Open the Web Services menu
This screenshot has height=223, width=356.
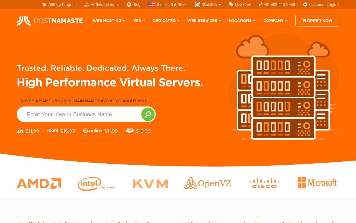[204, 21]
